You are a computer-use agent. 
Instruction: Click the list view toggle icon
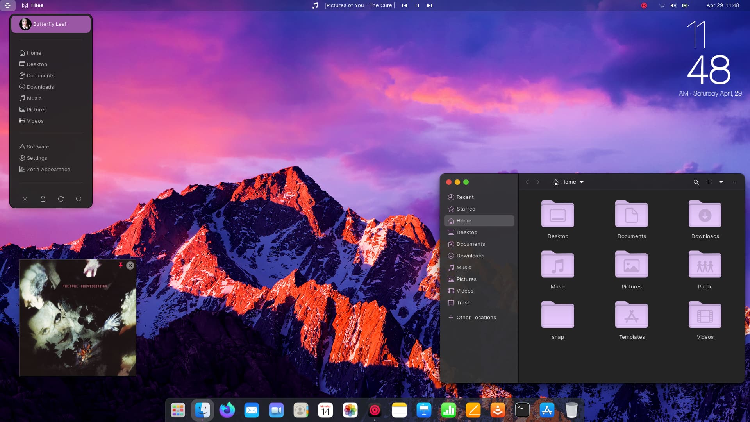click(x=710, y=182)
